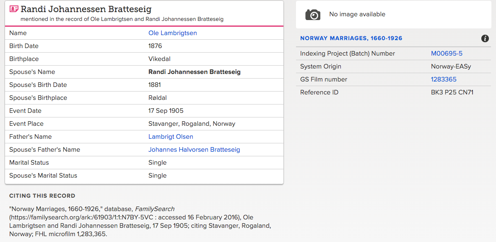Viewport: 496px width, 242px height.
Task: Click the No image available text
Action: click(357, 14)
